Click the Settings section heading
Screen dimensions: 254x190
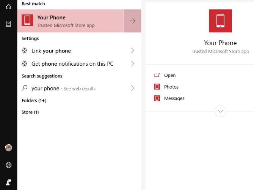(x=30, y=38)
